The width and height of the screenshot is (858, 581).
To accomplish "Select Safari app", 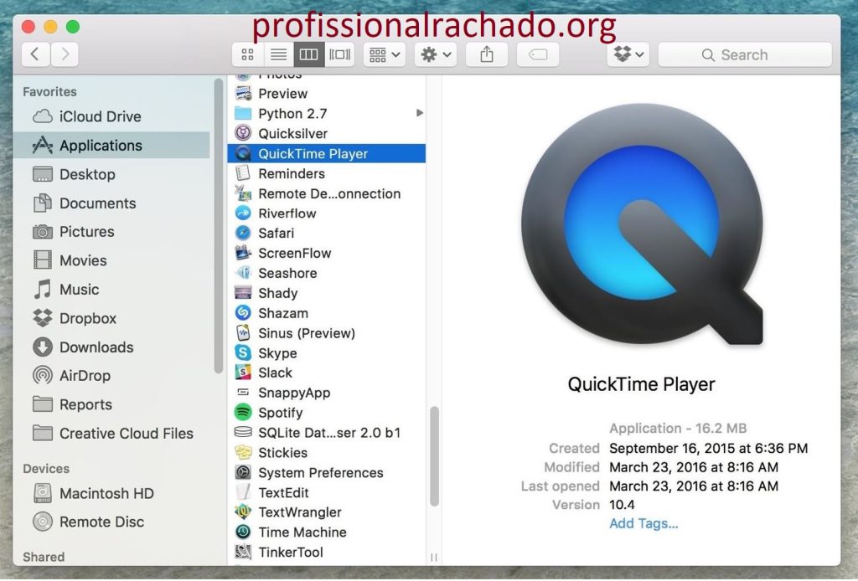I will click(326, 234).
